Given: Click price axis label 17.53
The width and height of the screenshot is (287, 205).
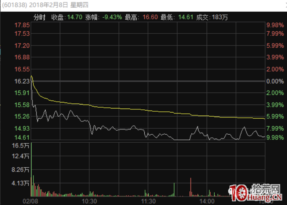Looking at the screenshot, I should pyautogui.click(x=22, y=34).
